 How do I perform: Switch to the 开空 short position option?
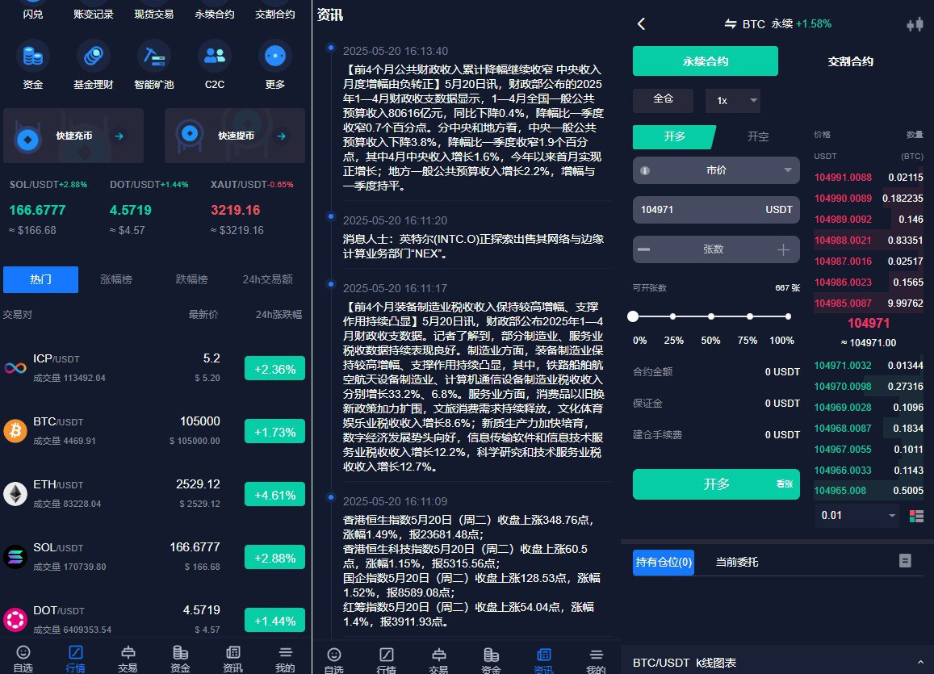pos(758,137)
